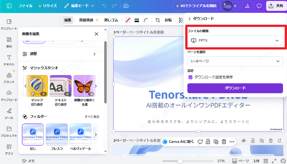The width and height of the screenshot is (287, 164).
Task: Open the corner rounding icon
Action: 146,20
